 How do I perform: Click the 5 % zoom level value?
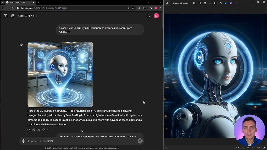pyautogui.click(x=238, y=148)
